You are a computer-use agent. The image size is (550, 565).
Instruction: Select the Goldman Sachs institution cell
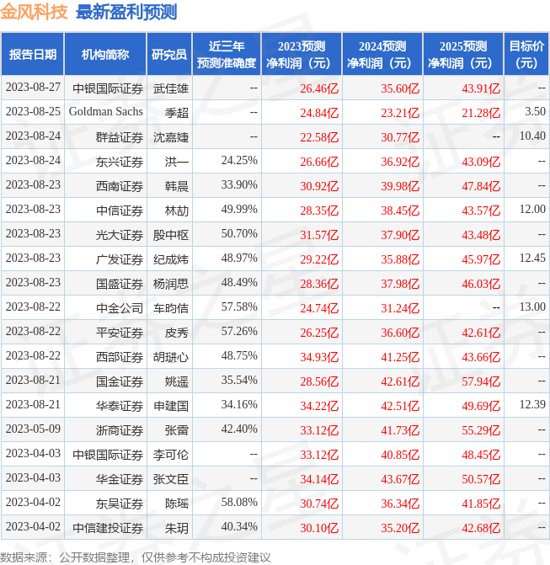click(x=105, y=112)
